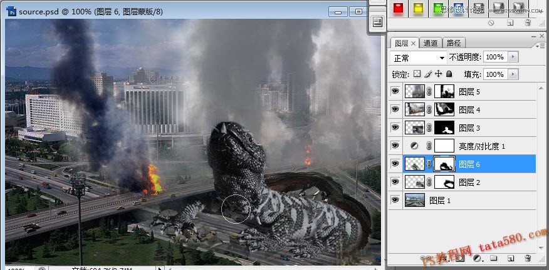Open the collapsed dock panel icon beside Styles
Image resolution: width=549 pixels, height=270 pixels.
point(377,22)
